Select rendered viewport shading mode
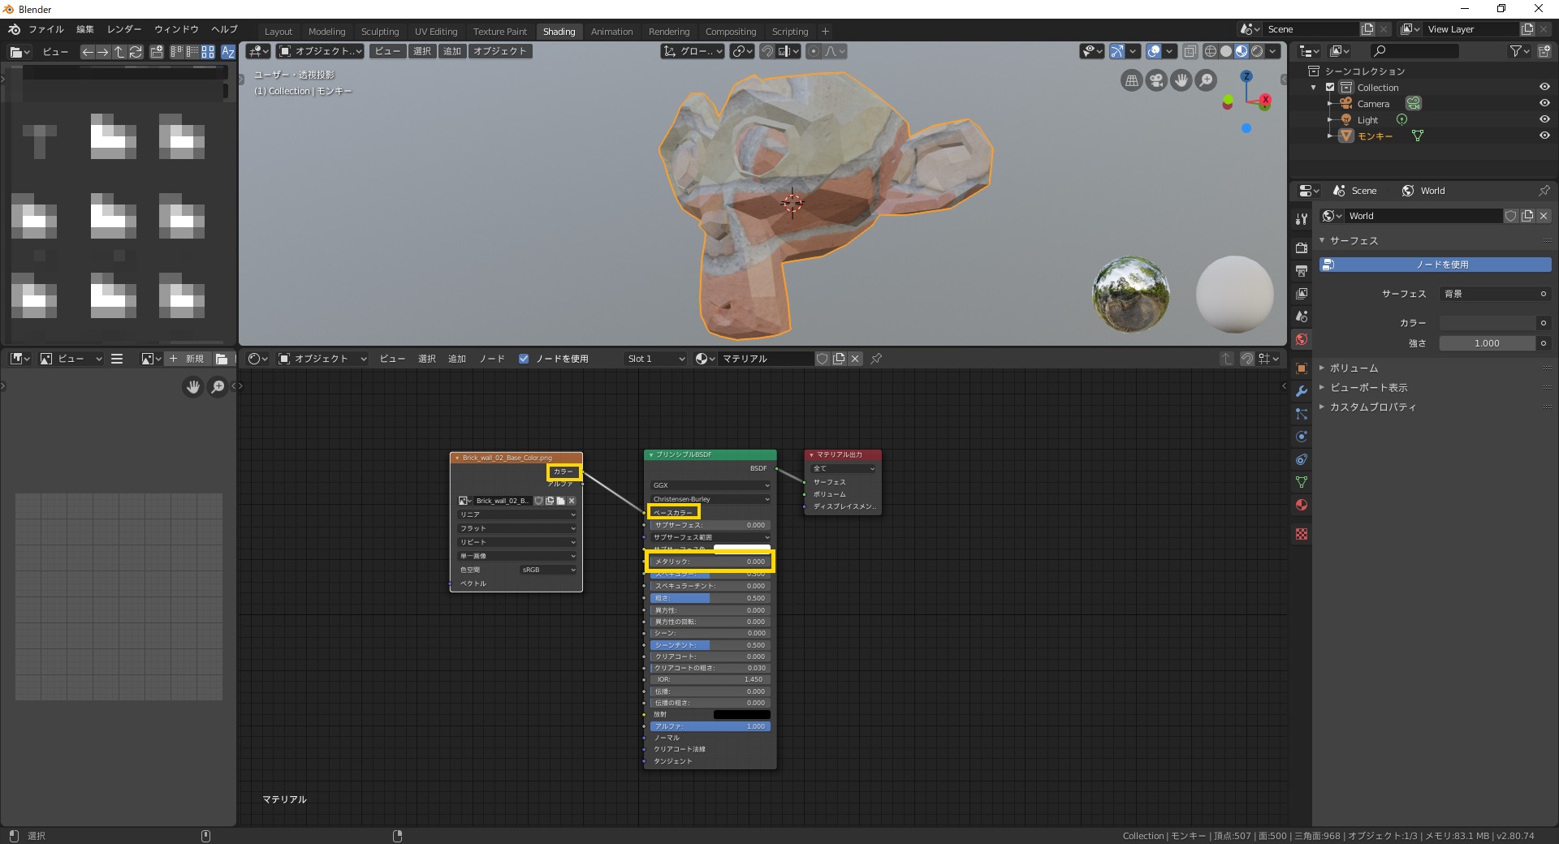Viewport: 1559px width, 844px height. point(1257,51)
